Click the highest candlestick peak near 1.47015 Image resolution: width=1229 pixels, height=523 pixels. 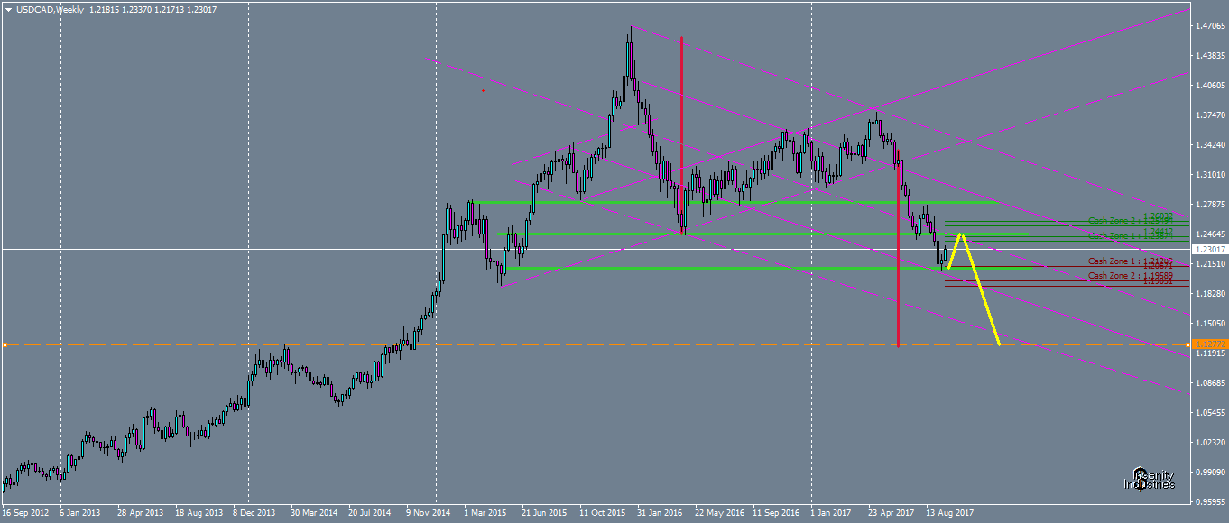[630, 29]
